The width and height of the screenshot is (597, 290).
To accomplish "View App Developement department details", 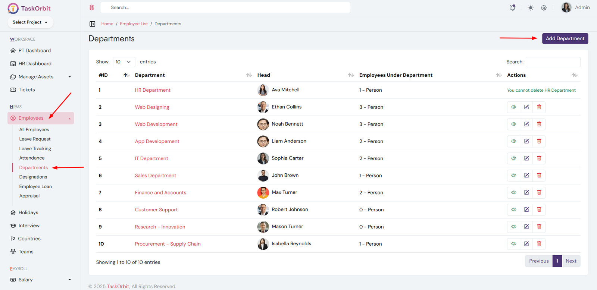I will click(x=514, y=141).
